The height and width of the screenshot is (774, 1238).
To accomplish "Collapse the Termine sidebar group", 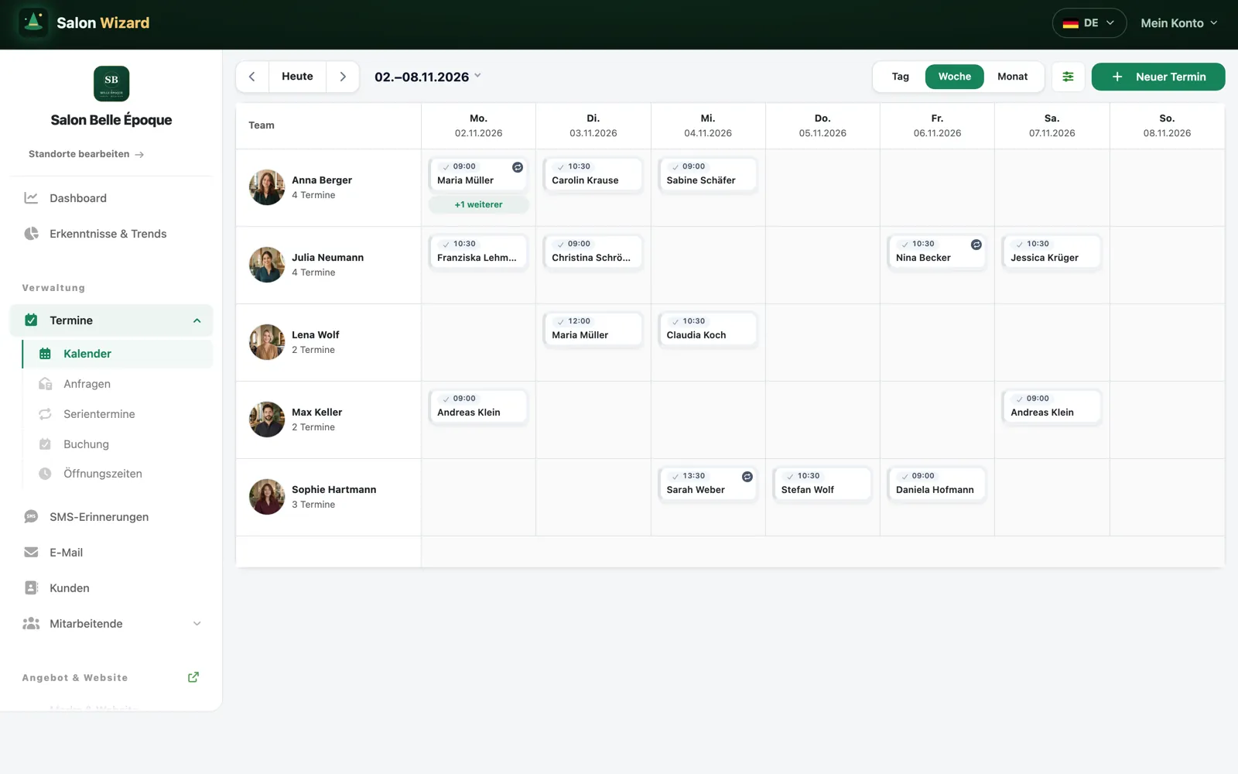I will point(111,320).
